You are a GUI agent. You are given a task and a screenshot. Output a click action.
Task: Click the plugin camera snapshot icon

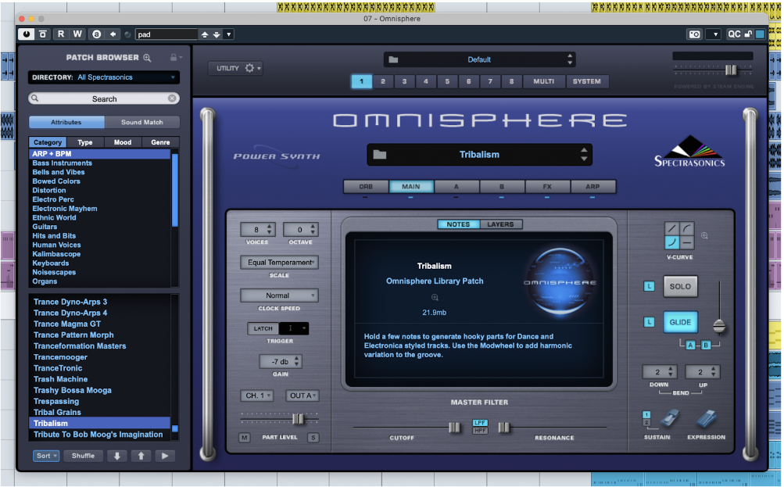pyautogui.click(x=693, y=34)
